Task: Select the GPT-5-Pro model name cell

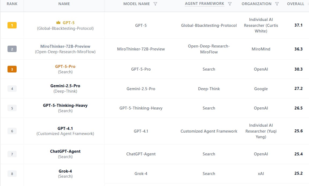Action: [x=141, y=69]
